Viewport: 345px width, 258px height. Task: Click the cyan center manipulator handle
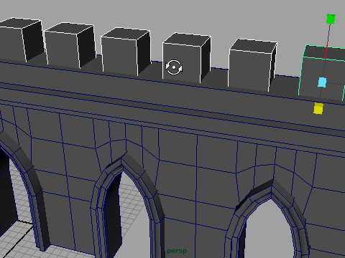pyautogui.click(x=322, y=82)
